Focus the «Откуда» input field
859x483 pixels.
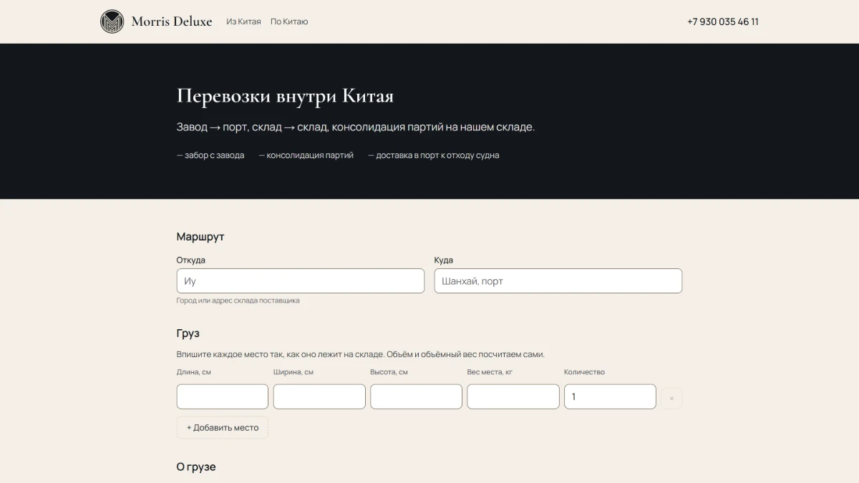coord(301,280)
